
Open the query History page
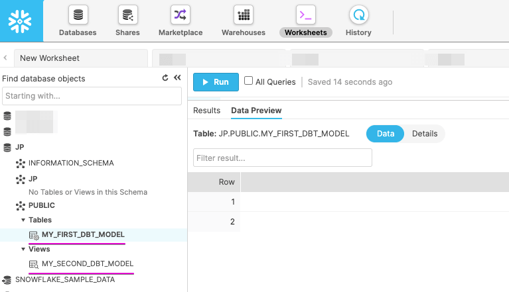[x=358, y=21]
